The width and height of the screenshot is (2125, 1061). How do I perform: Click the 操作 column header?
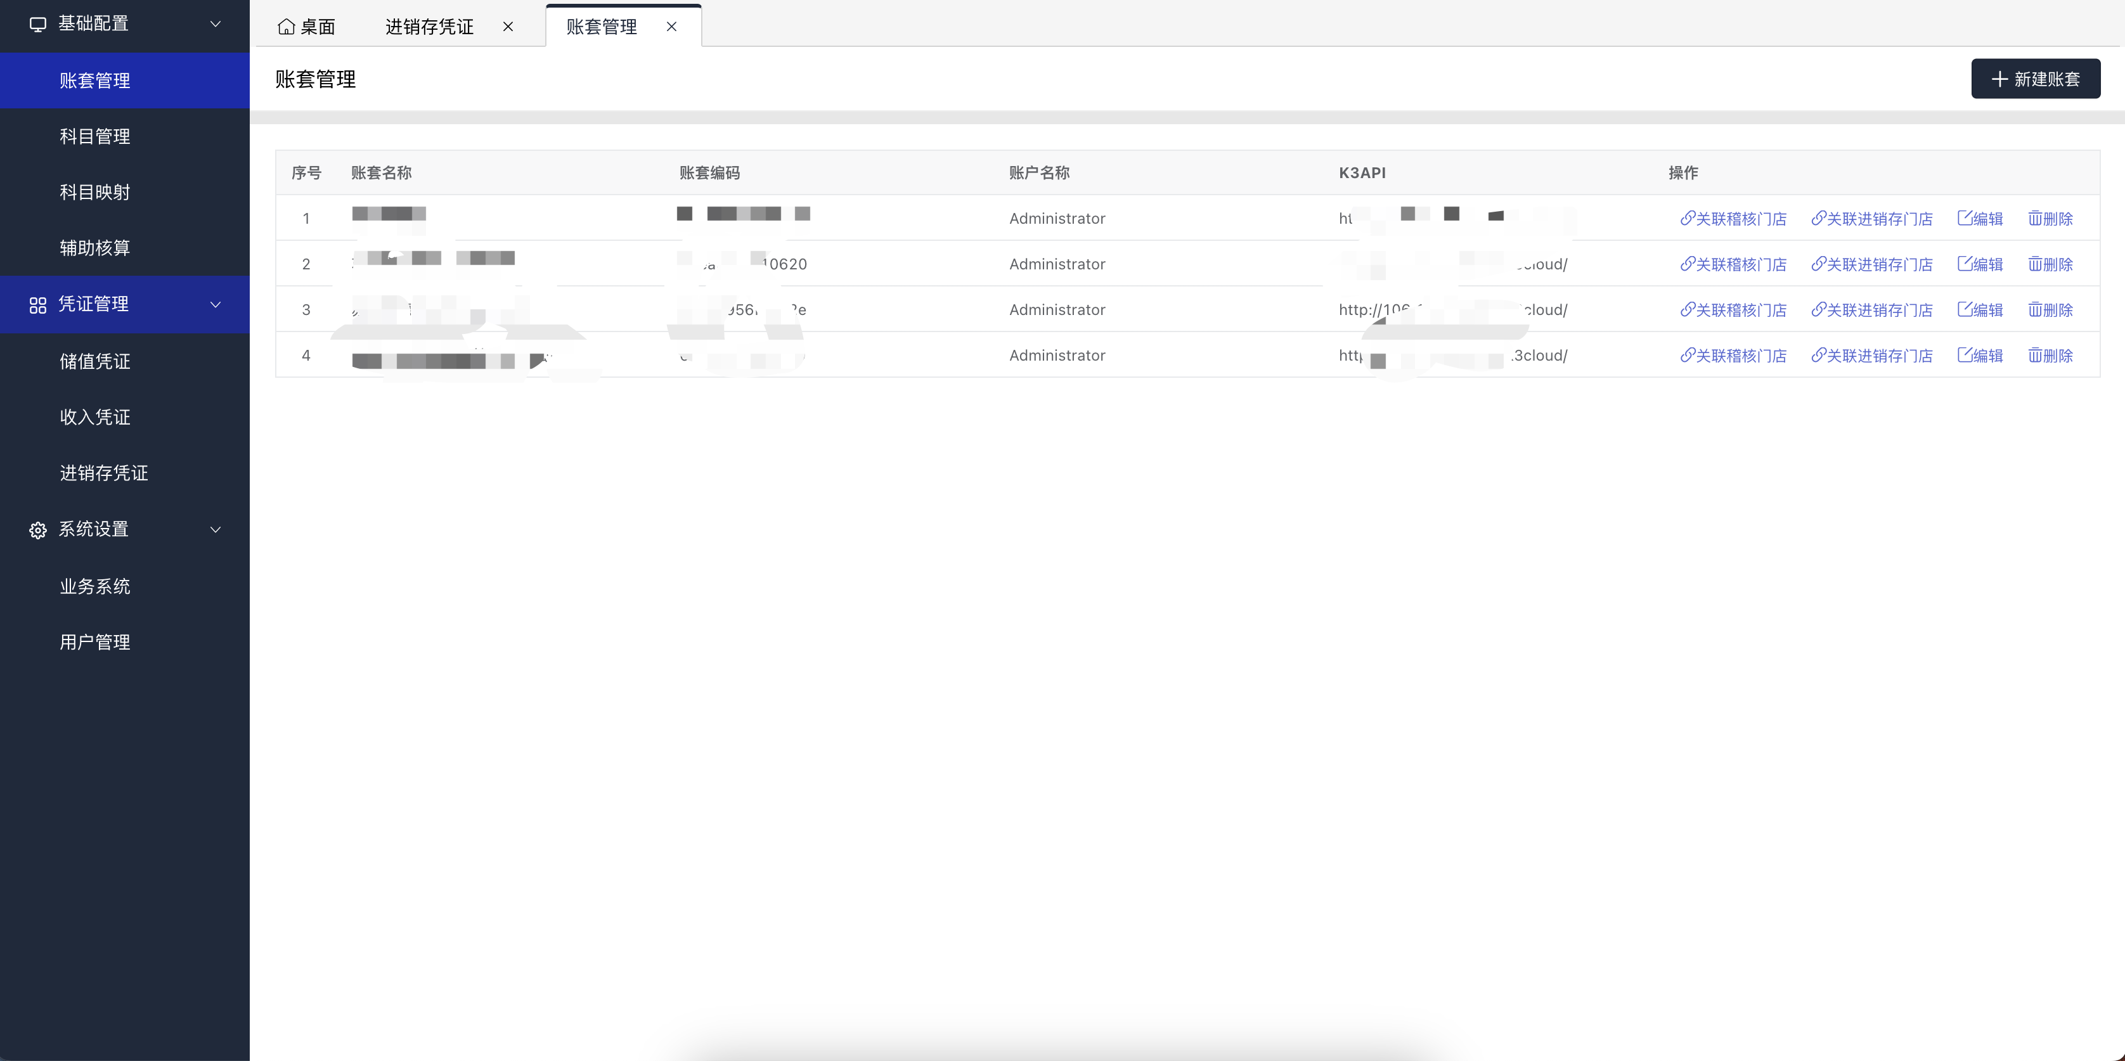pyautogui.click(x=1683, y=172)
